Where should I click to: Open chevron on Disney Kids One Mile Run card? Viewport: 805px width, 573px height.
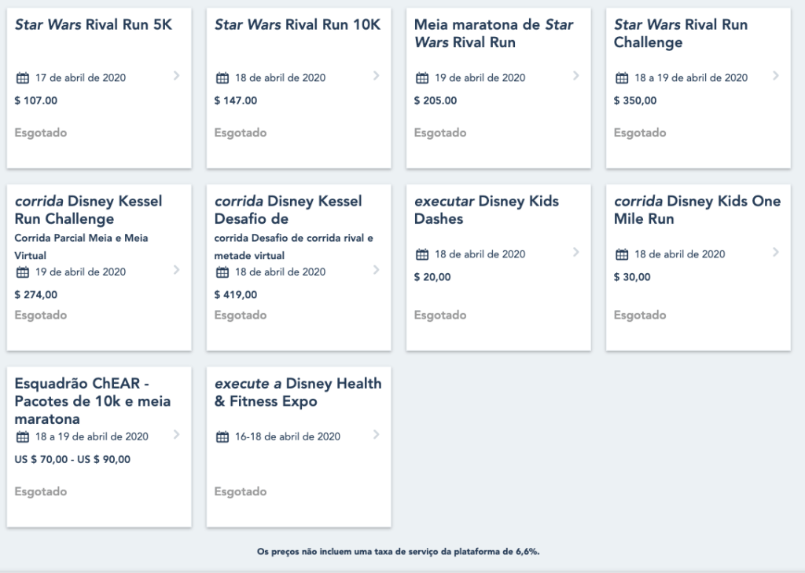[776, 252]
